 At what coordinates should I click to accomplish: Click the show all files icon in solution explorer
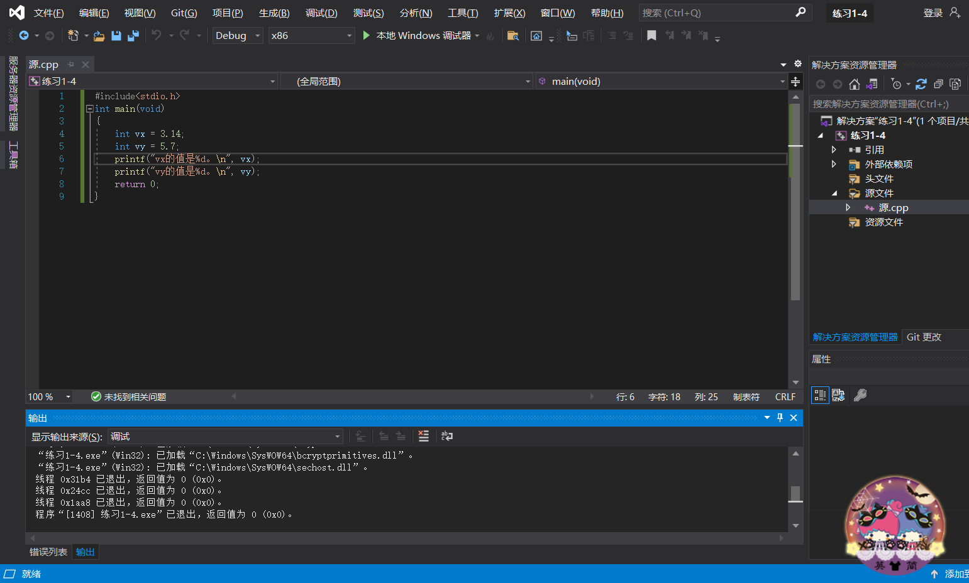point(955,84)
